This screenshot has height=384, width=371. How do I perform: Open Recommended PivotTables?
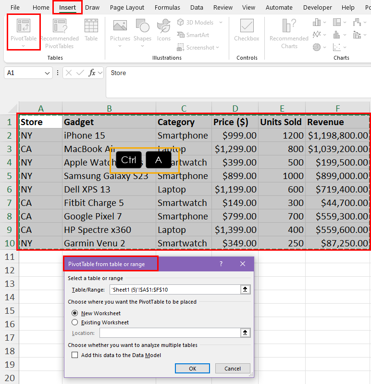point(60,33)
